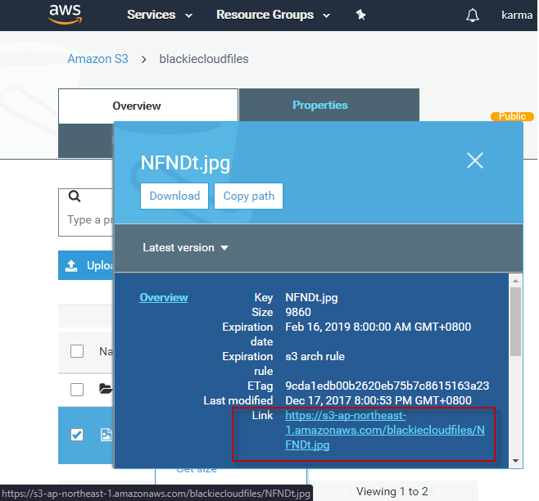The height and width of the screenshot is (501, 539).
Task: Open the NFNDt.jpg object link URL
Action: tap(384, 430)
